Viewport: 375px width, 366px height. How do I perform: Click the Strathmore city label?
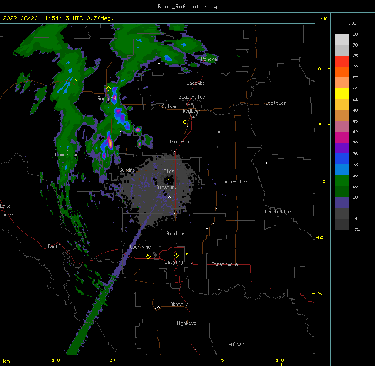click(224, 264)
